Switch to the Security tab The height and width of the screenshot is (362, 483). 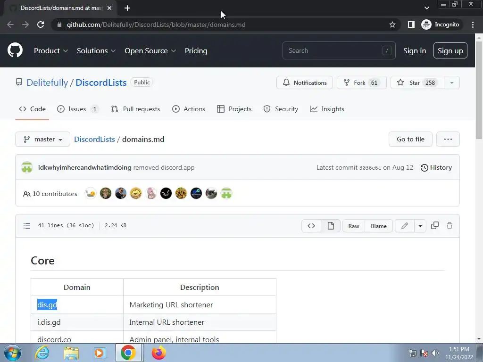coord(281,109)
